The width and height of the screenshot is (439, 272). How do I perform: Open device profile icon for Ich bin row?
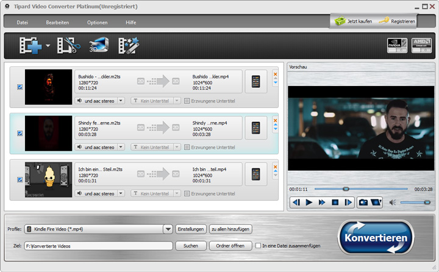pos(256,174)
